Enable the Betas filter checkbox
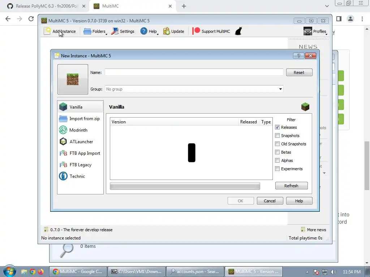Screen dimensions: 370x277 click(277, 152)
